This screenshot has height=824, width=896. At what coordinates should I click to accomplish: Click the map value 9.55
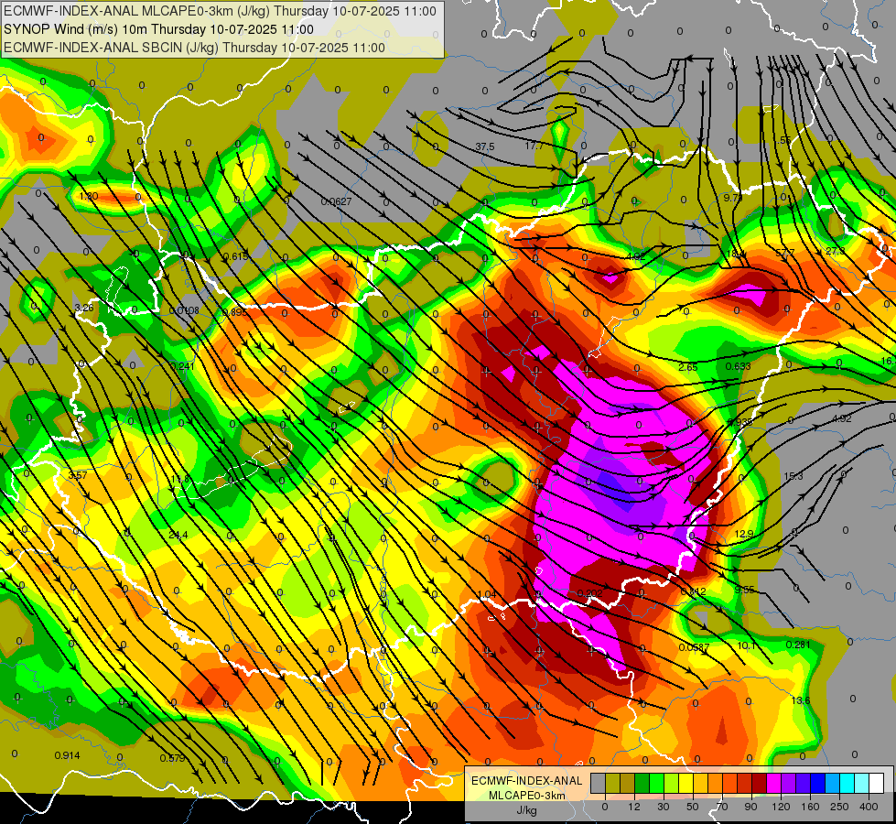pos(745,590)
